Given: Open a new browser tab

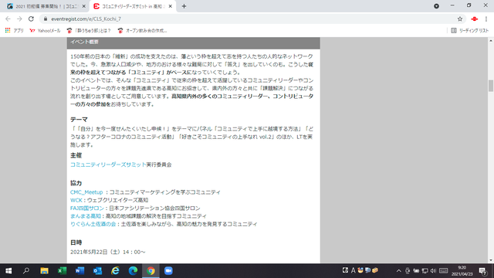Looking at the screenshot, I should 184,6.
